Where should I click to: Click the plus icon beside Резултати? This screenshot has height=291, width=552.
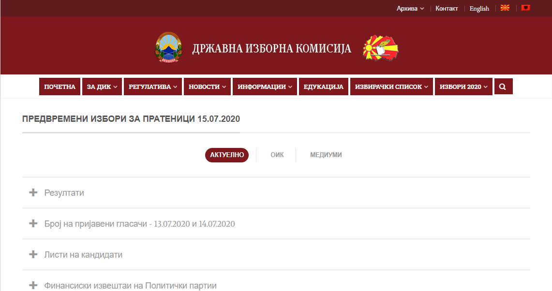[33, 192]
